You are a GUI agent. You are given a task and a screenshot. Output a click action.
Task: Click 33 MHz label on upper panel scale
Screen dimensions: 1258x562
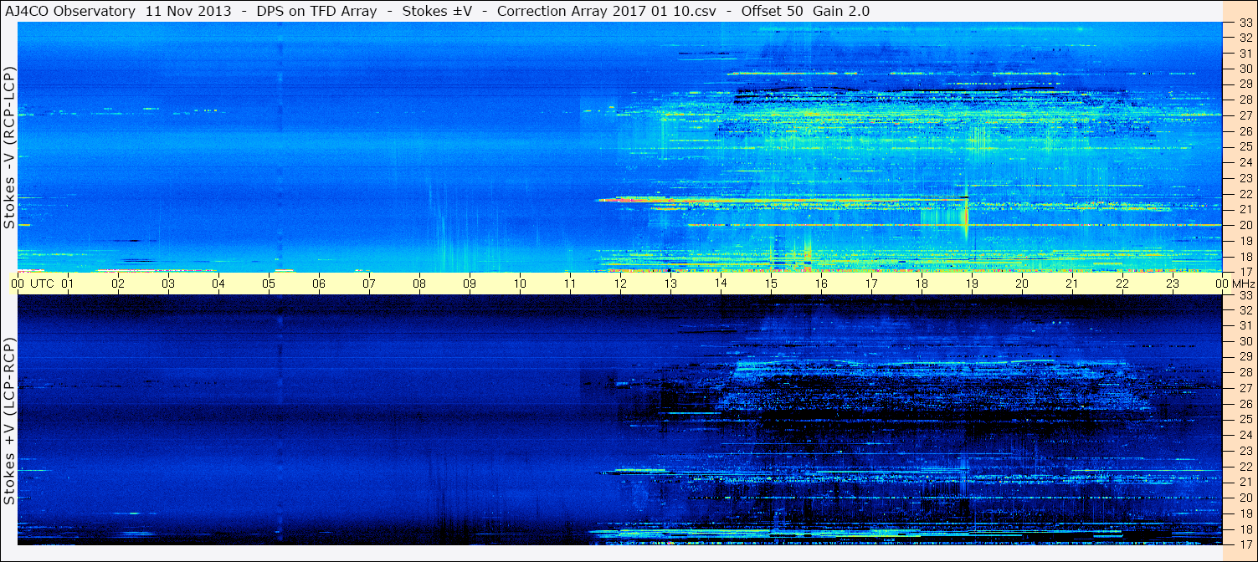1245,23
